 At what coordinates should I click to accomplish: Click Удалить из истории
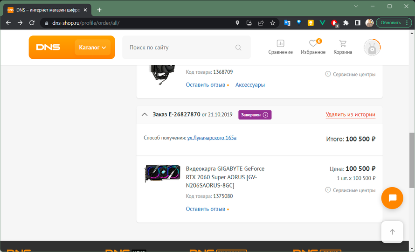coord(350,114)
